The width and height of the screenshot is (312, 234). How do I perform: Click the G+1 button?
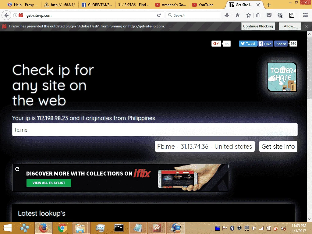216,44
